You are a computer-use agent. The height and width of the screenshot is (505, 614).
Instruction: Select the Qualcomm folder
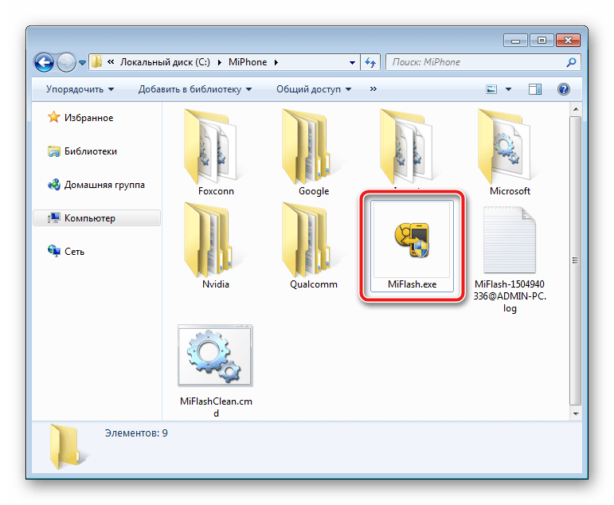(x=313, y=246)
